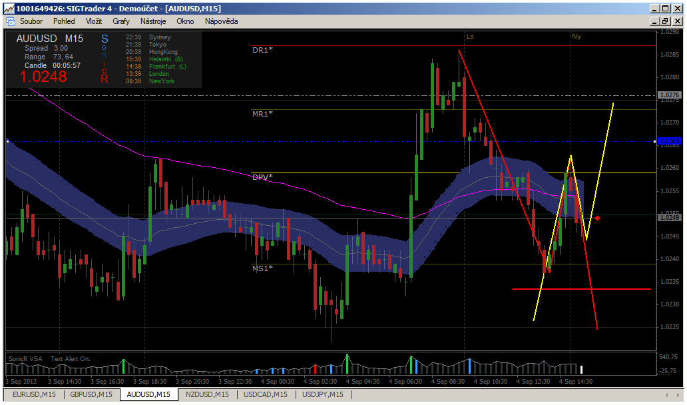Click the chart document icon beside Soubor
The height and width of the screenshot is (405, 687).
pos(10,21)
